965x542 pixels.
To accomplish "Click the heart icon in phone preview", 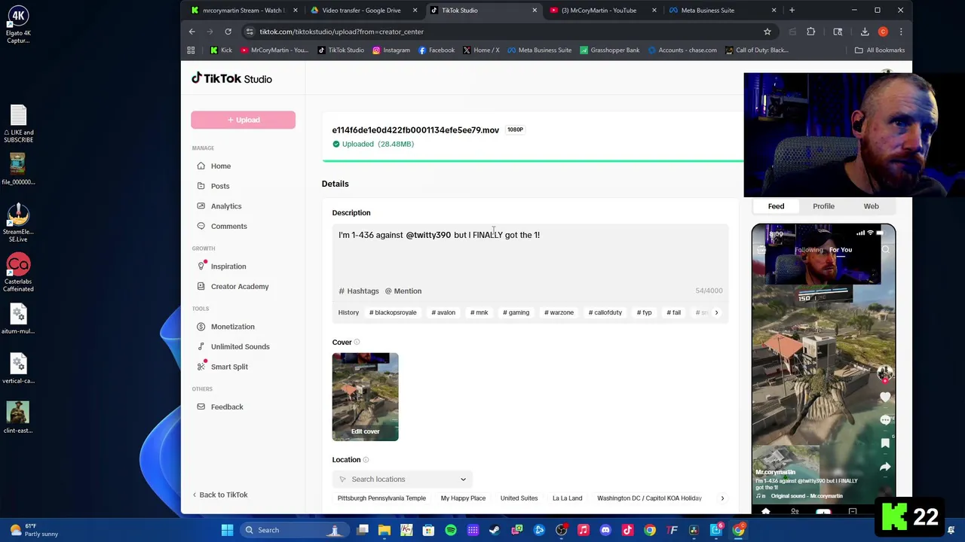I will pos(885,397).
